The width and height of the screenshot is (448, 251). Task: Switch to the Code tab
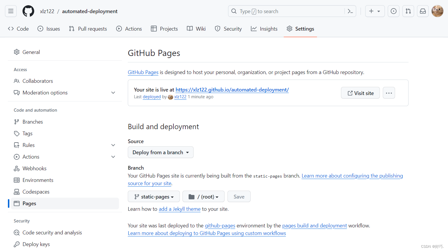(18, 29)
